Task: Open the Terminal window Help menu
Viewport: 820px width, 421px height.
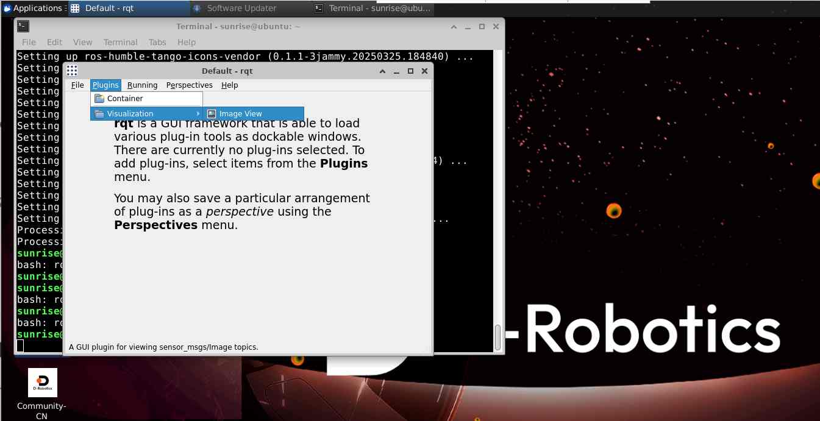Action: 187,42
